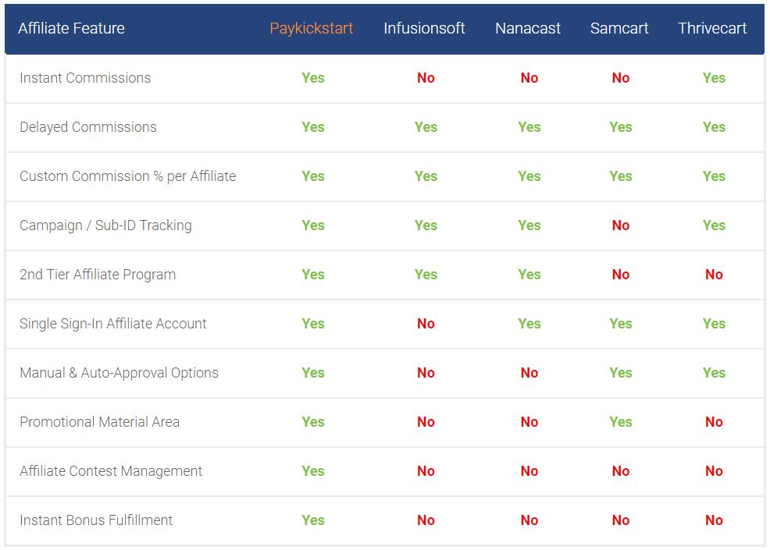The height and width of the screenshot is (550, 770).
Task: Click the Delayed Commissions row label
Action: coord(88,127)
